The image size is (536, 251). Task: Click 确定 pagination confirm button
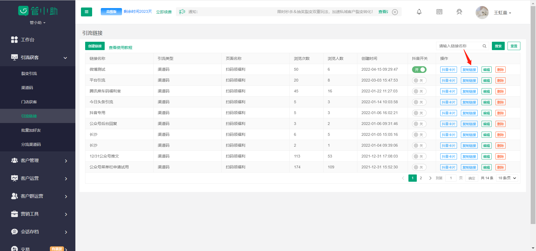pos(472,178)
